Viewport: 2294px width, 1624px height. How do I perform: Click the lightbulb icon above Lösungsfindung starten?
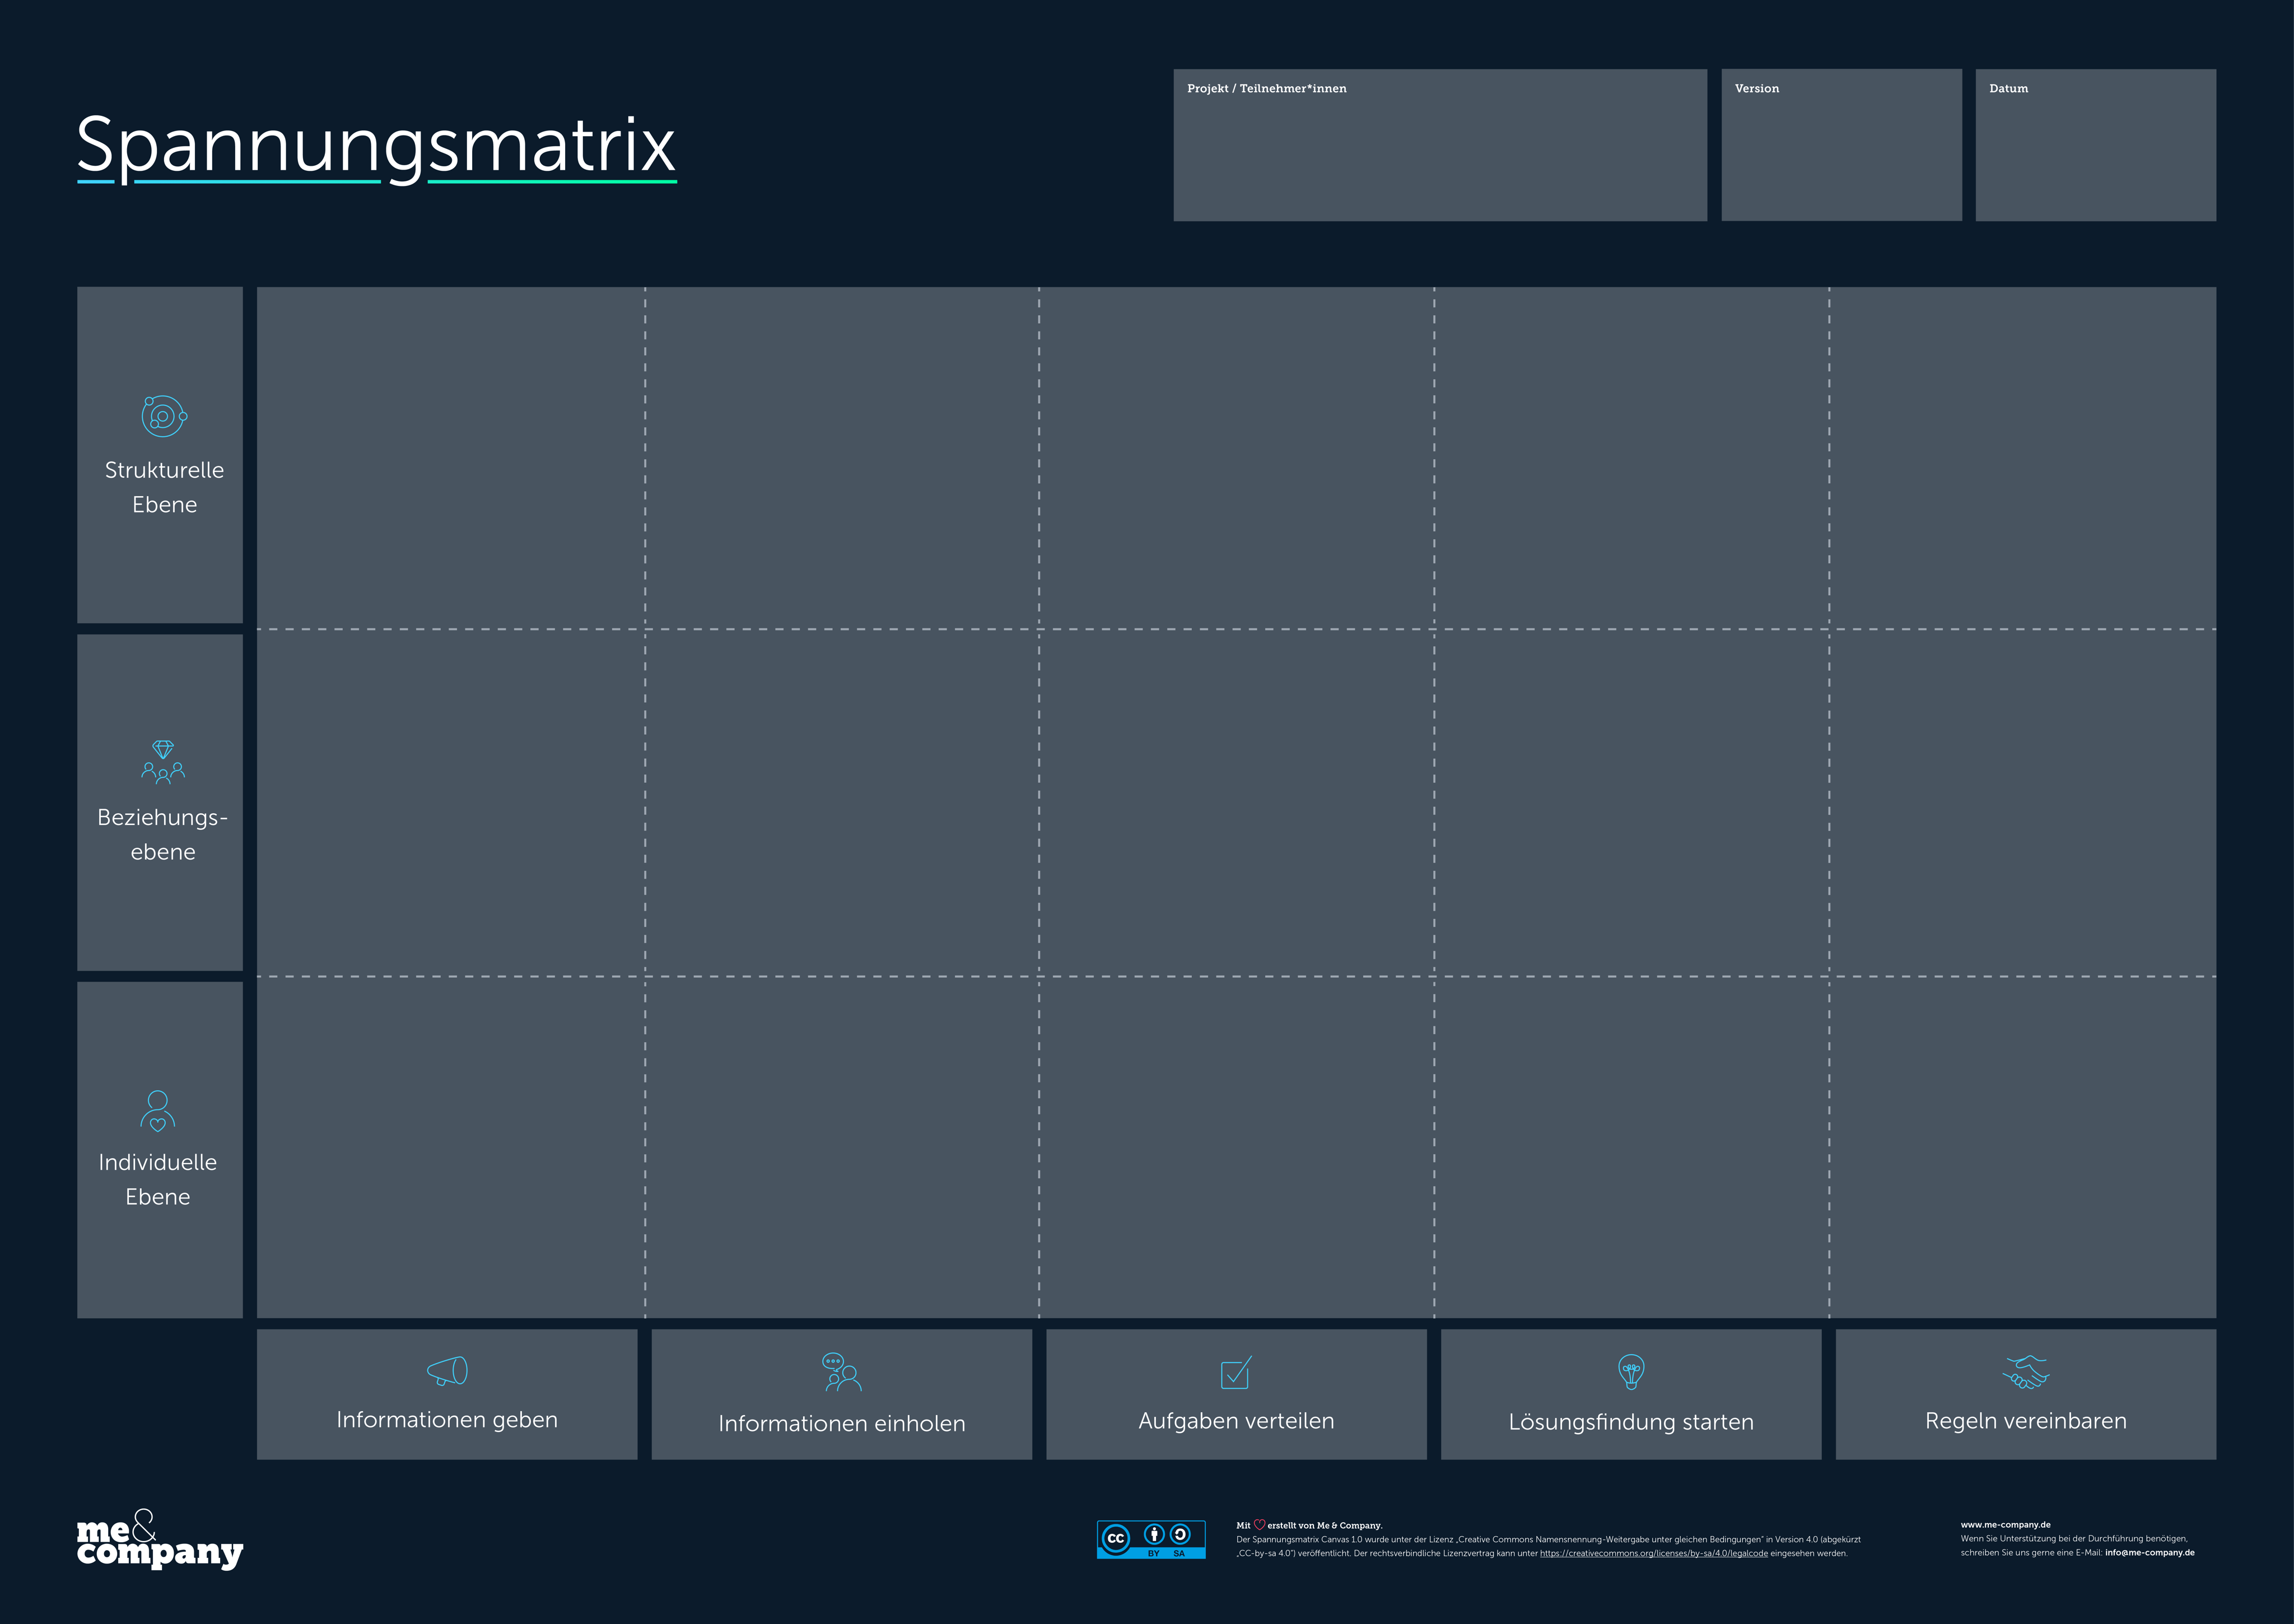pos(1631,1371)
